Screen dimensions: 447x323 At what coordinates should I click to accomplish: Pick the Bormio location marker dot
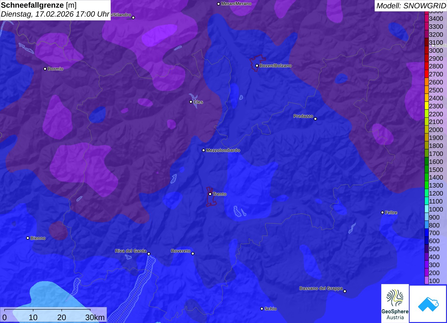tap(45, 69)
